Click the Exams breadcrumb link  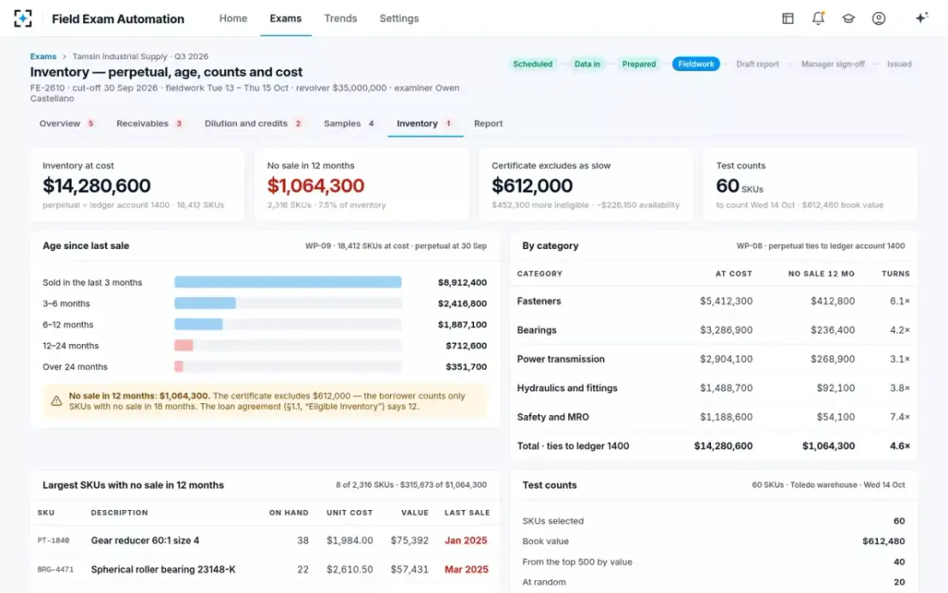pyautogui.click(x=43, y=56)
